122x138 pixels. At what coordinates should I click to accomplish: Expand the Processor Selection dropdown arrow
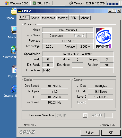[x=85, y=115]
